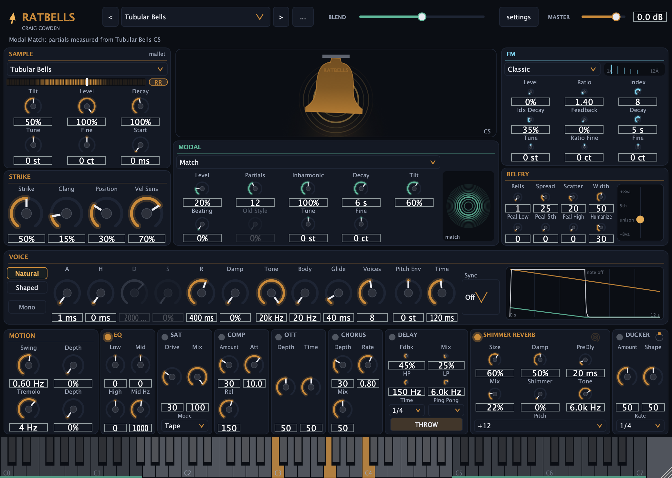Image resolution: width=672 pixels, height=478 pixels.
Task: Click the compressor Amount knob
Action: point(229,365)
